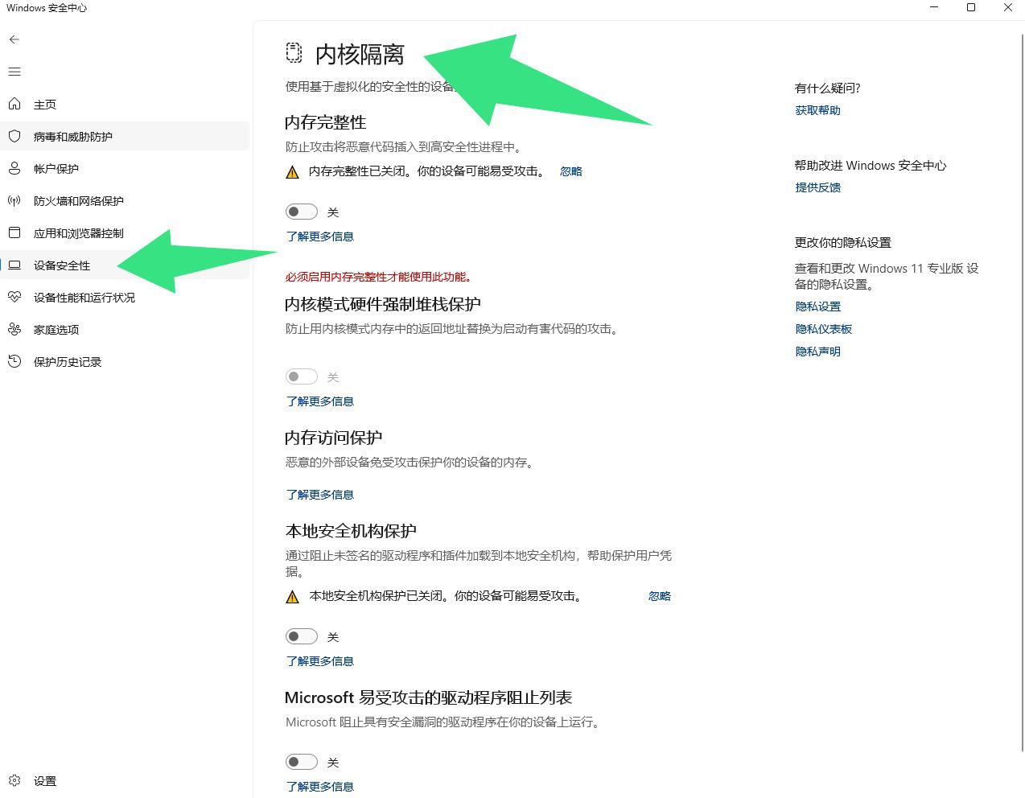
Task: Open the hamburger navigation menu
Action: tap(14, 72)
